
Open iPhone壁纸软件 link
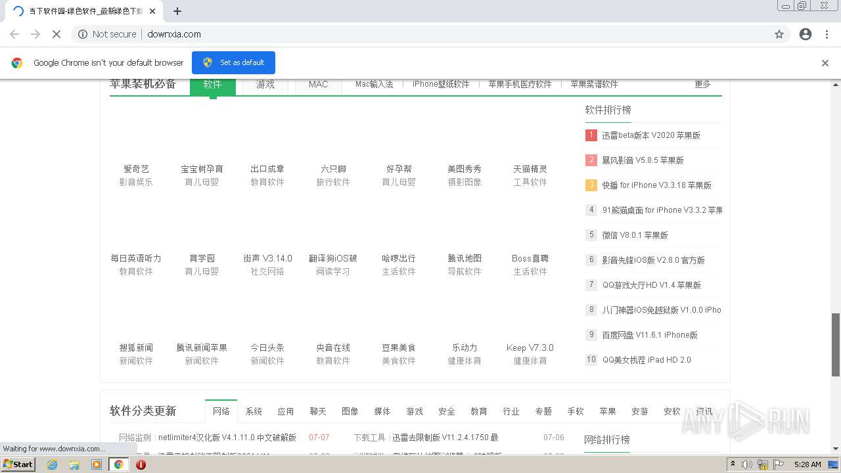pos(441,84)
